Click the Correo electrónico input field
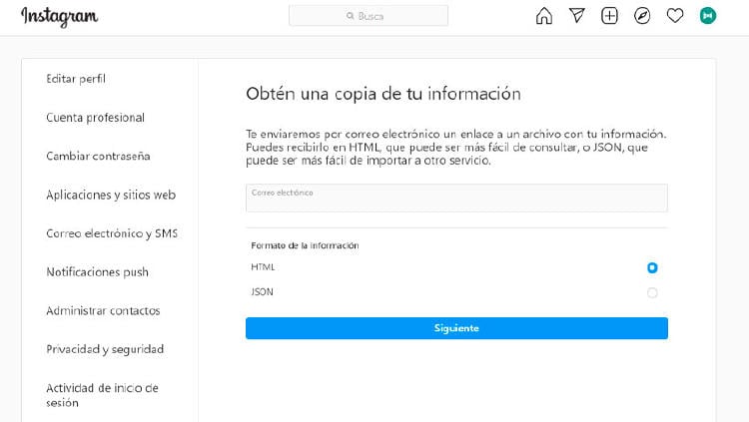Screen dimensions: 749x422 456,198
